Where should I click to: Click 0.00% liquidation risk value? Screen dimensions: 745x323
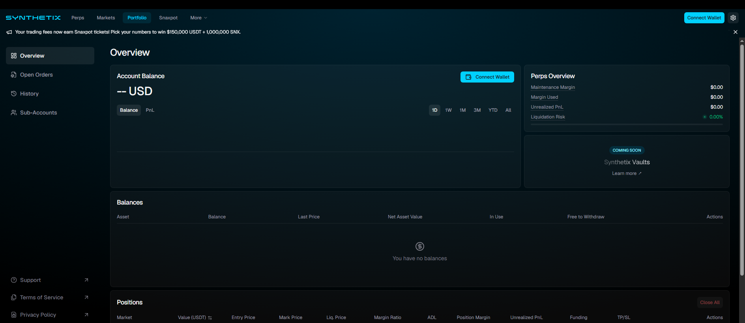pos(716,117)
